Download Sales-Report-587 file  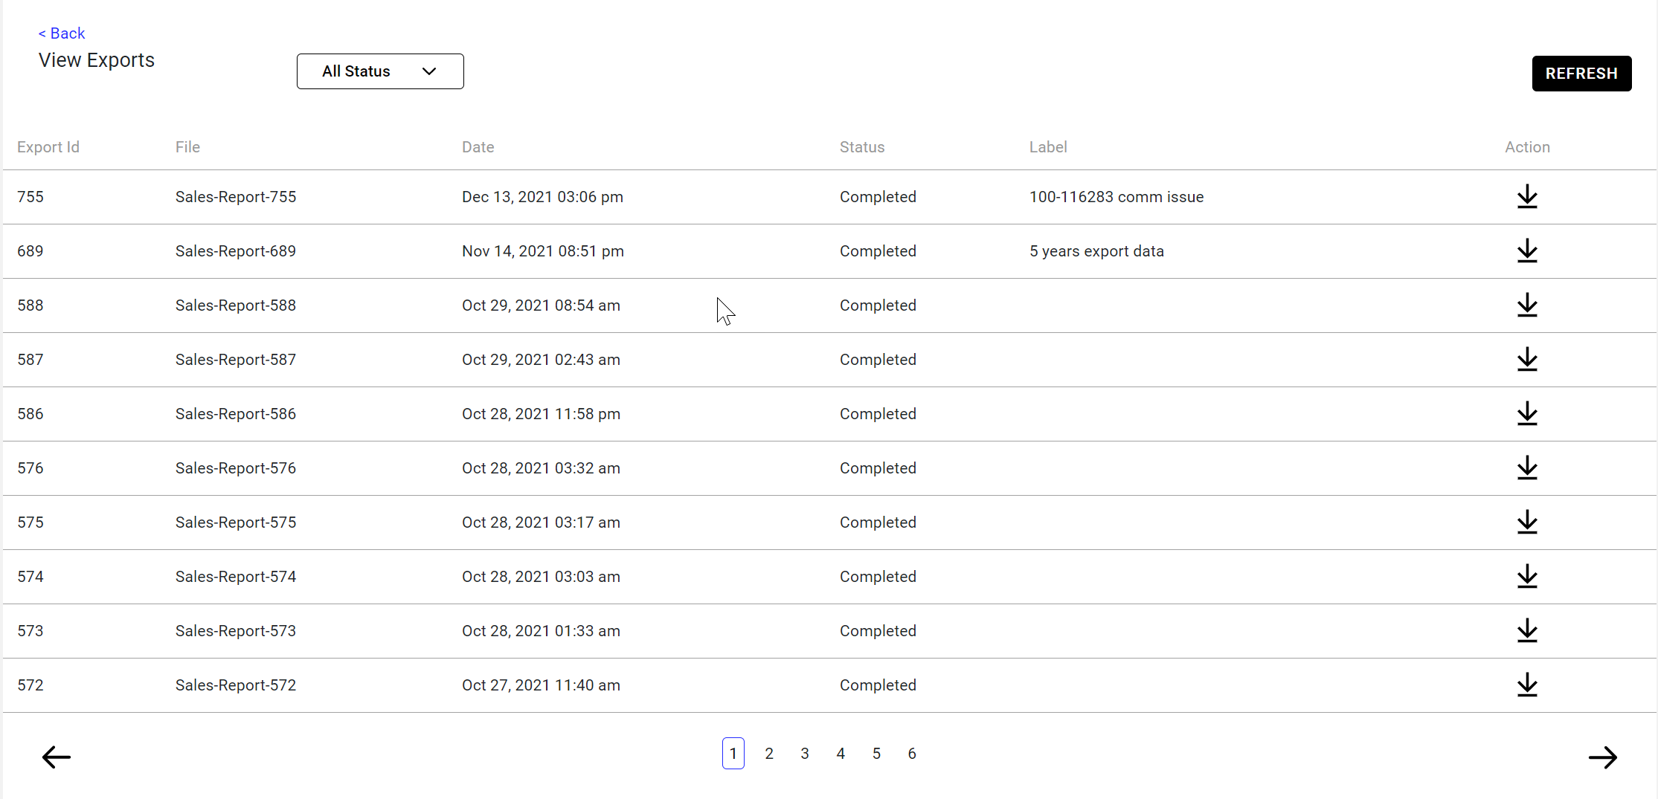pos(1526,360)
